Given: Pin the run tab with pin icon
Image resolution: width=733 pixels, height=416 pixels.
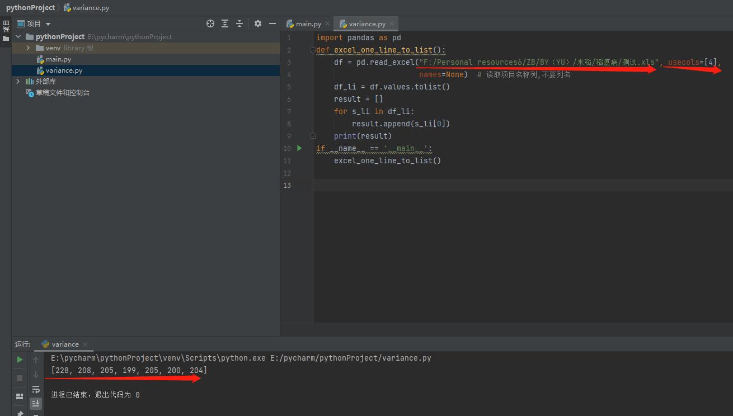Looking at the screenshot, I should pos(20,413).
